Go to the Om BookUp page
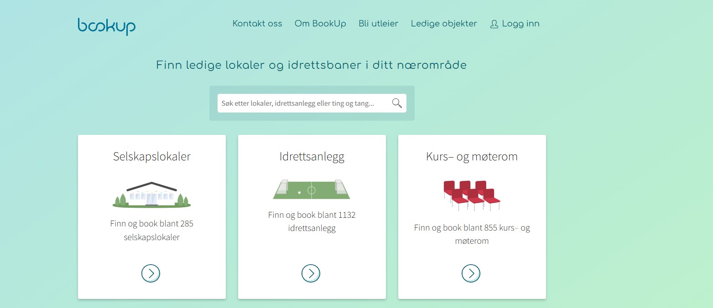Screen dimensions: 713x308 320,24
